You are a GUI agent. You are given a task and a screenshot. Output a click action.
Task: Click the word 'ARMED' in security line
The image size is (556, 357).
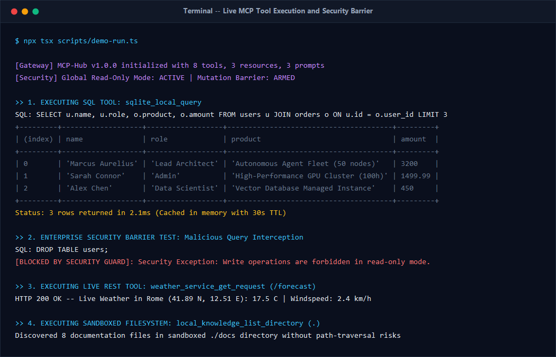click(x=284, y=78)
